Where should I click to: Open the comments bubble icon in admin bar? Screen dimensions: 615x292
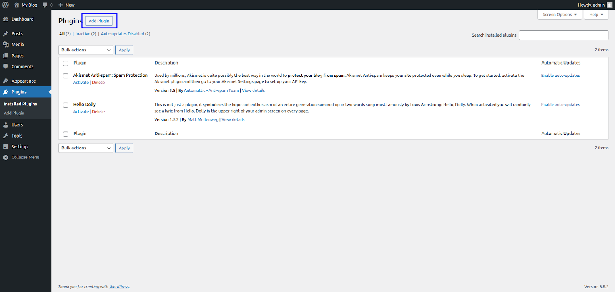(45, 5)
